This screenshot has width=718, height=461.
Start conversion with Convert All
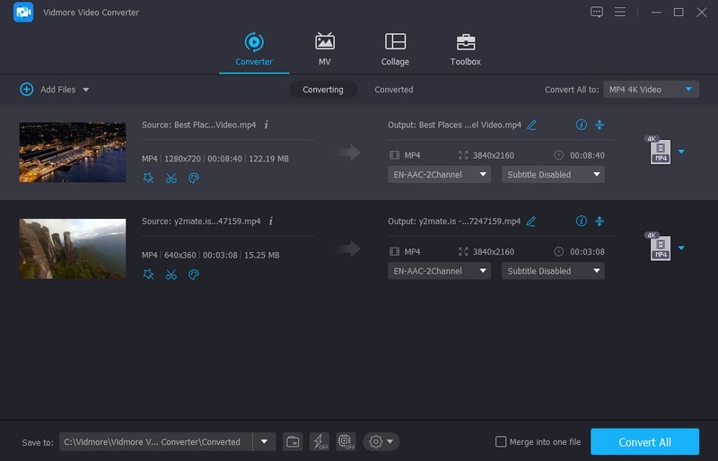click(x=644, y=442)
